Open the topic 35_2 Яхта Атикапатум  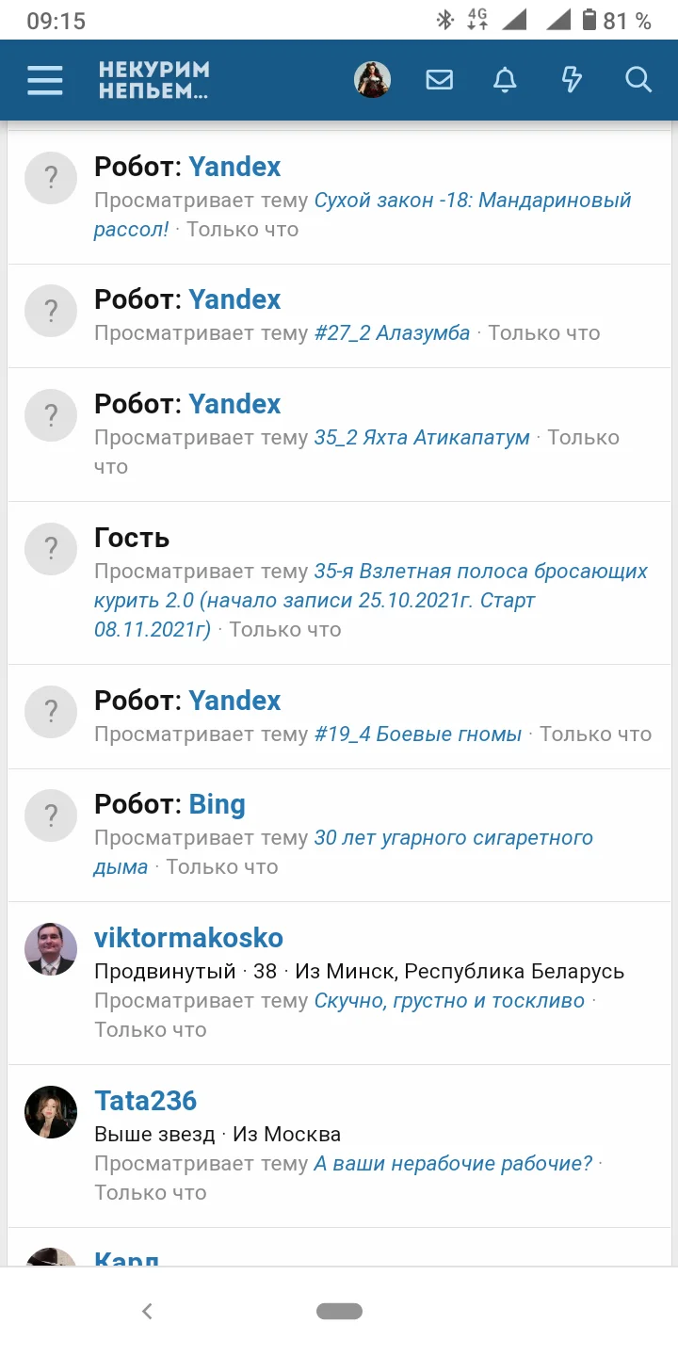422,438
